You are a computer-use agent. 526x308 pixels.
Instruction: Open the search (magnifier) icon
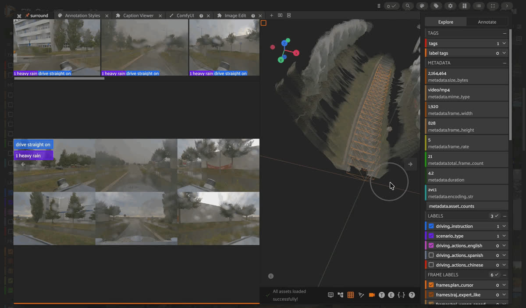pos(408,6)
